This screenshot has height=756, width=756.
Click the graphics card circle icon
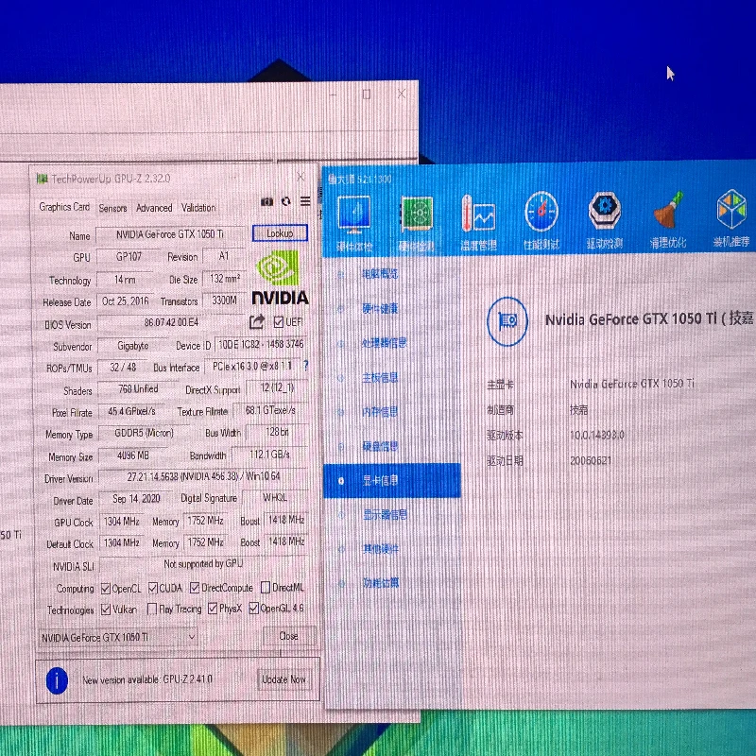(x=507, y=321)
